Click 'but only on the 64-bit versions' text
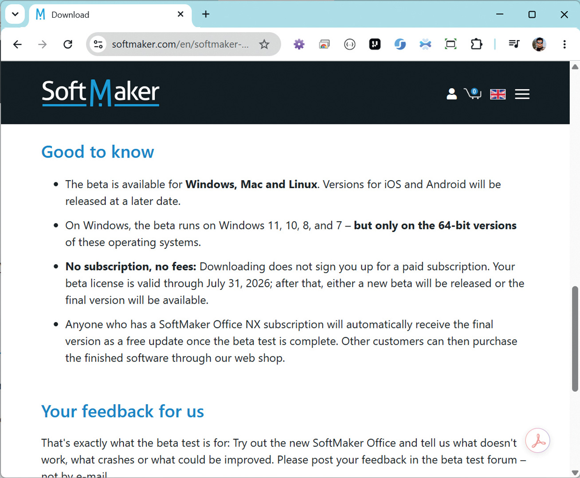The image size is (580, 478). 435,225
